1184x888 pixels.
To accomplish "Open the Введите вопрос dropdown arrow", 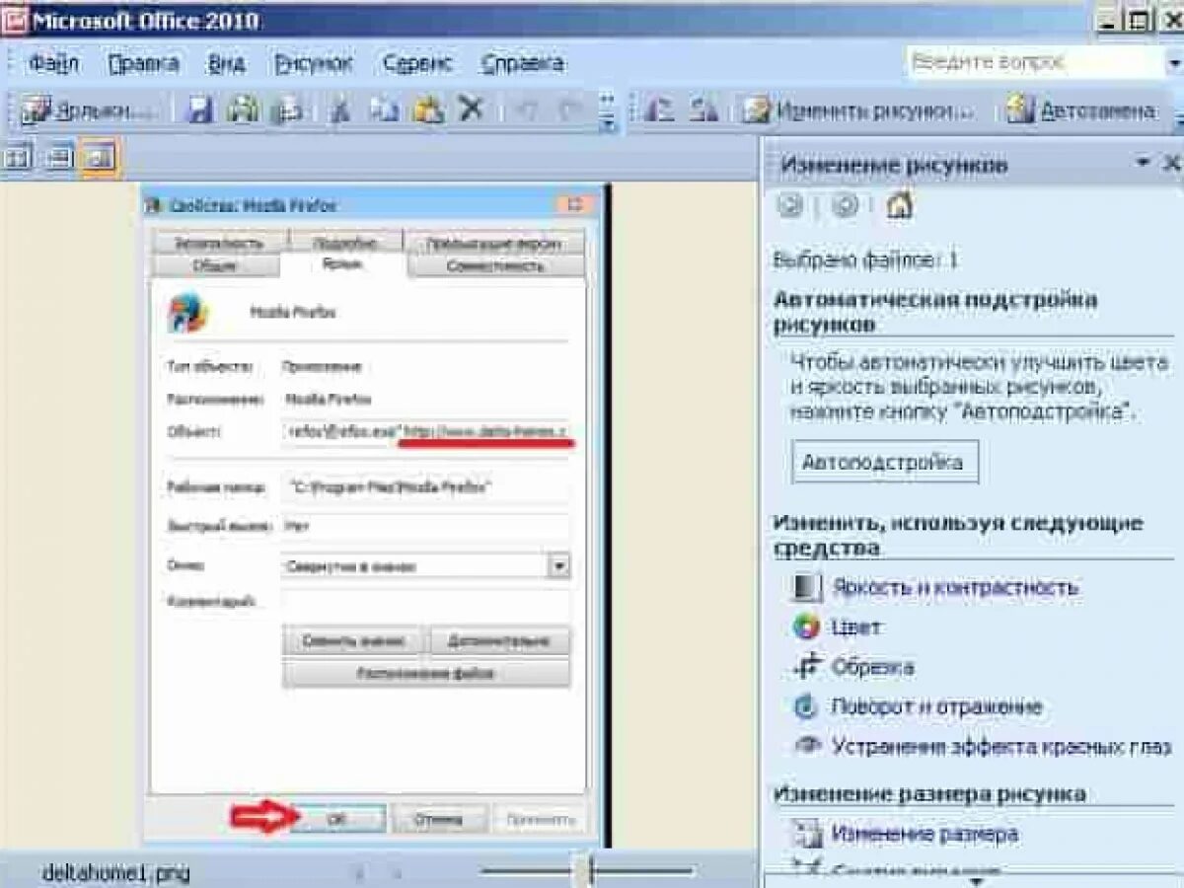I will 1174,62.
